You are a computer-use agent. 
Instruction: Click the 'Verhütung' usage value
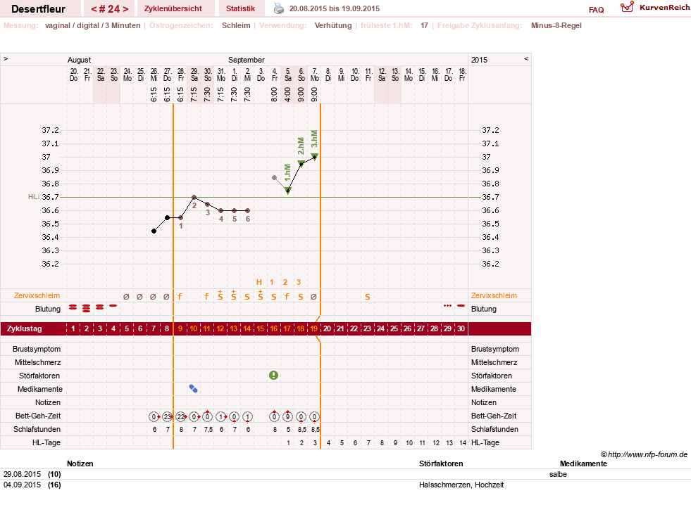(x=333, y=25)
